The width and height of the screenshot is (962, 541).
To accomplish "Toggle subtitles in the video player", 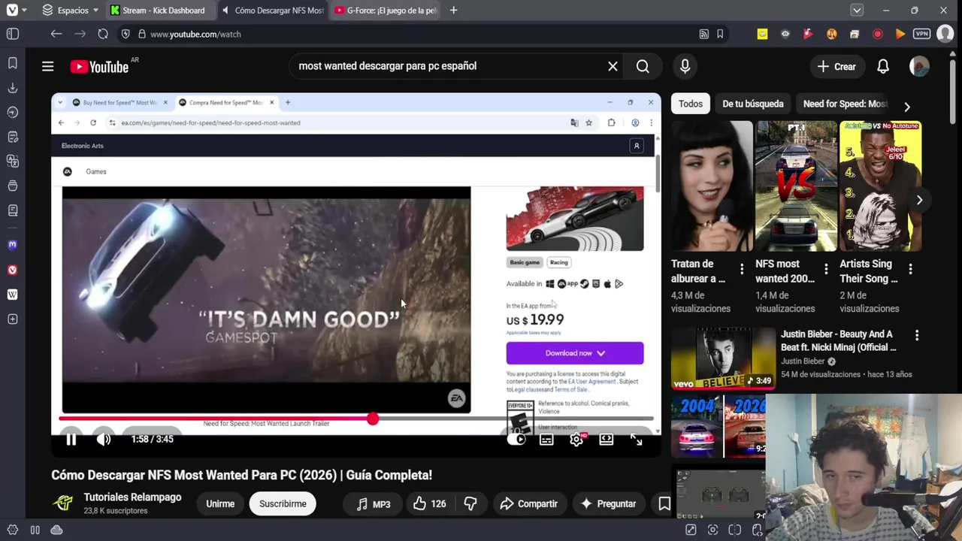I will tap(546, 440).
